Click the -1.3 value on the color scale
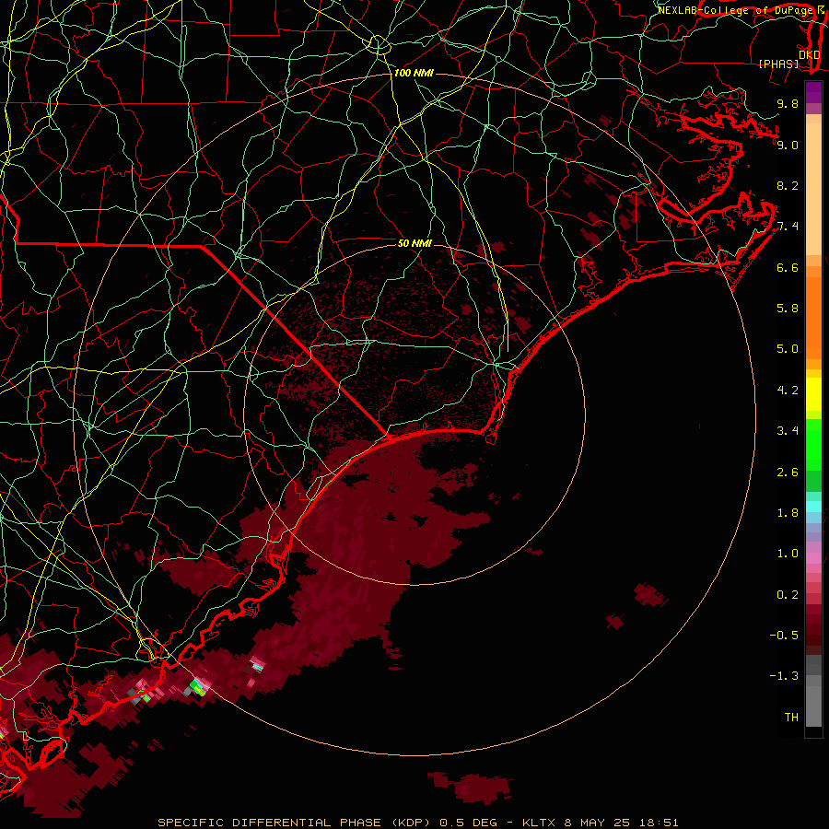This screenshot has height=829, width=829. click(x=784, y=676)
